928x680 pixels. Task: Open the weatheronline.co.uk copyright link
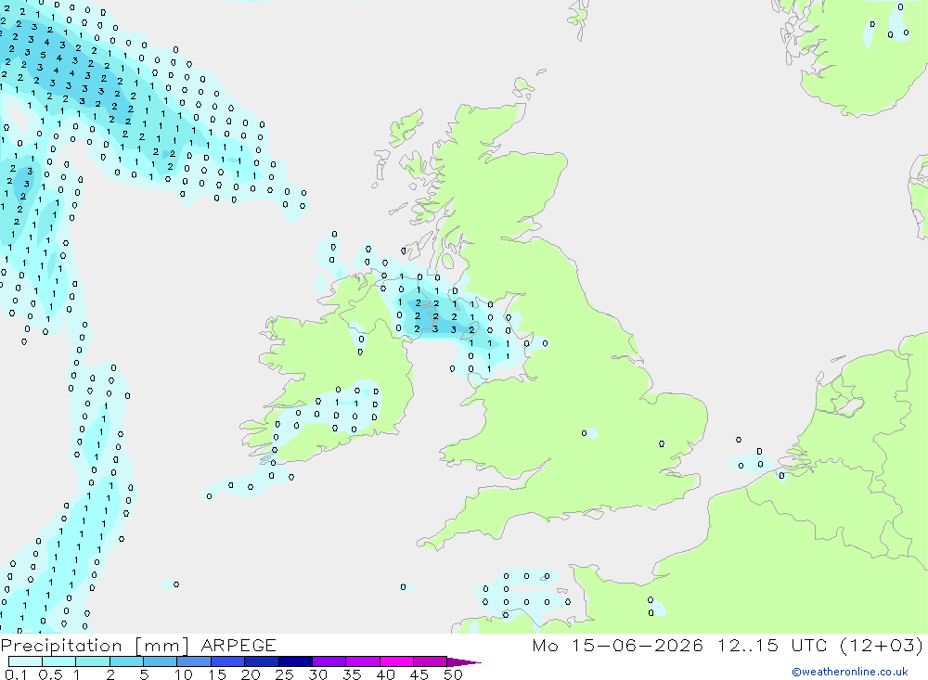pyautogui.click(x=850, y=672)
